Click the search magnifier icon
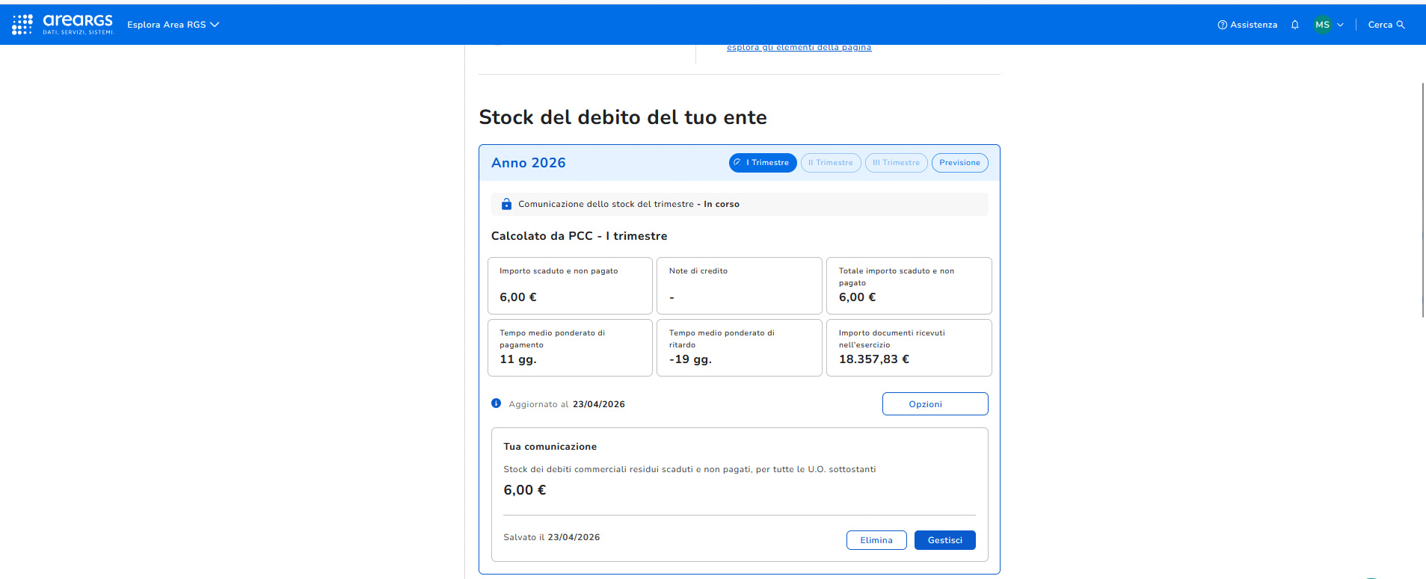 pyautogui.click(x=1401, y=25)
